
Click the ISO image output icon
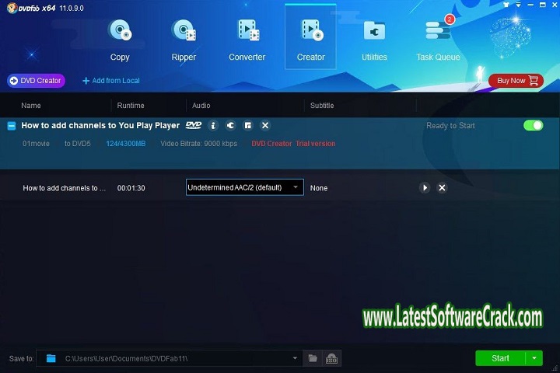point(331,358)
